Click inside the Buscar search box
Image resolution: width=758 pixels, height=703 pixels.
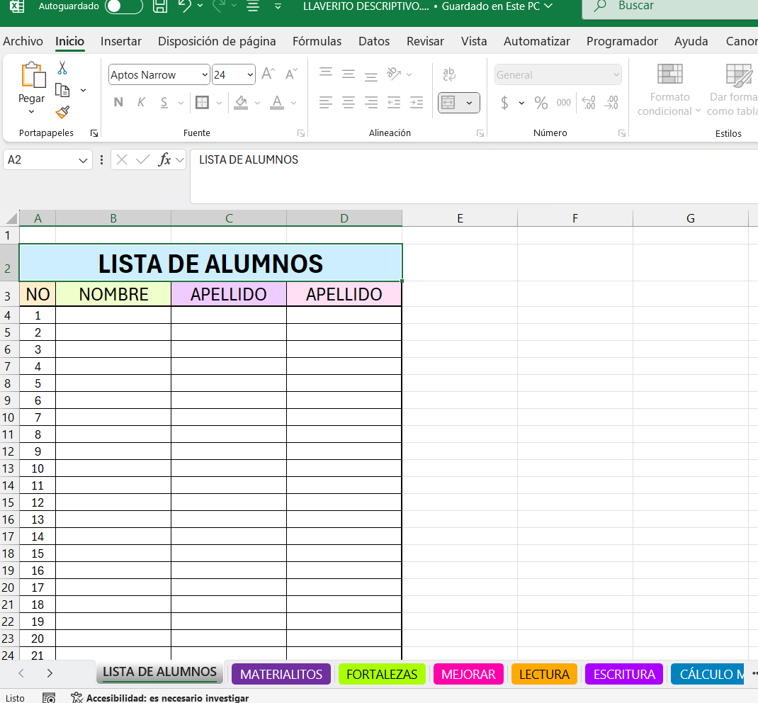click(x=673, y=6)
